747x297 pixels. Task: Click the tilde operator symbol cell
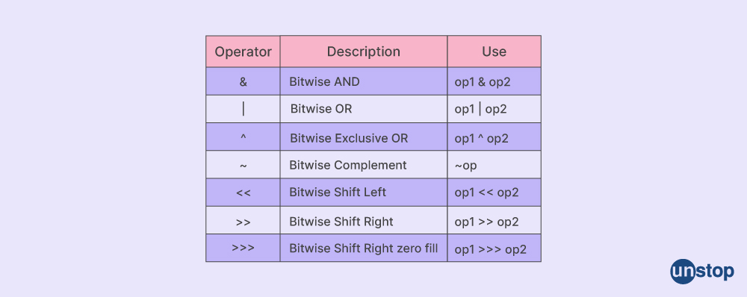click(x=243, y=165)
